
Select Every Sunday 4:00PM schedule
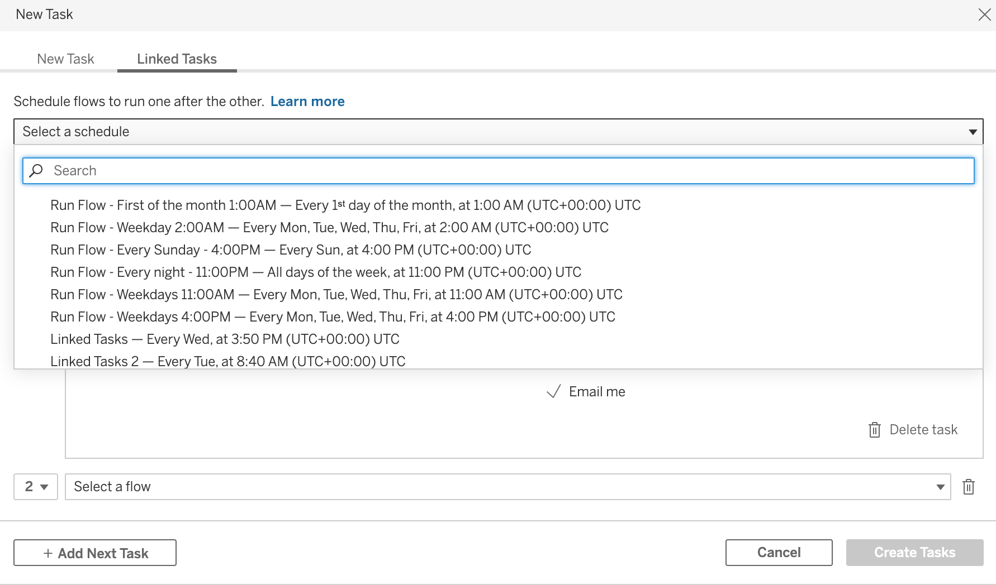click(290, 250)
